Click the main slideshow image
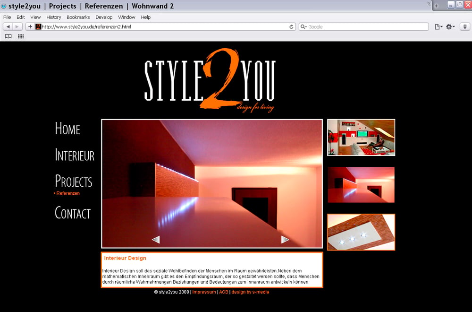472x312 pixels. pyautogui.click(x=212, y=184)
